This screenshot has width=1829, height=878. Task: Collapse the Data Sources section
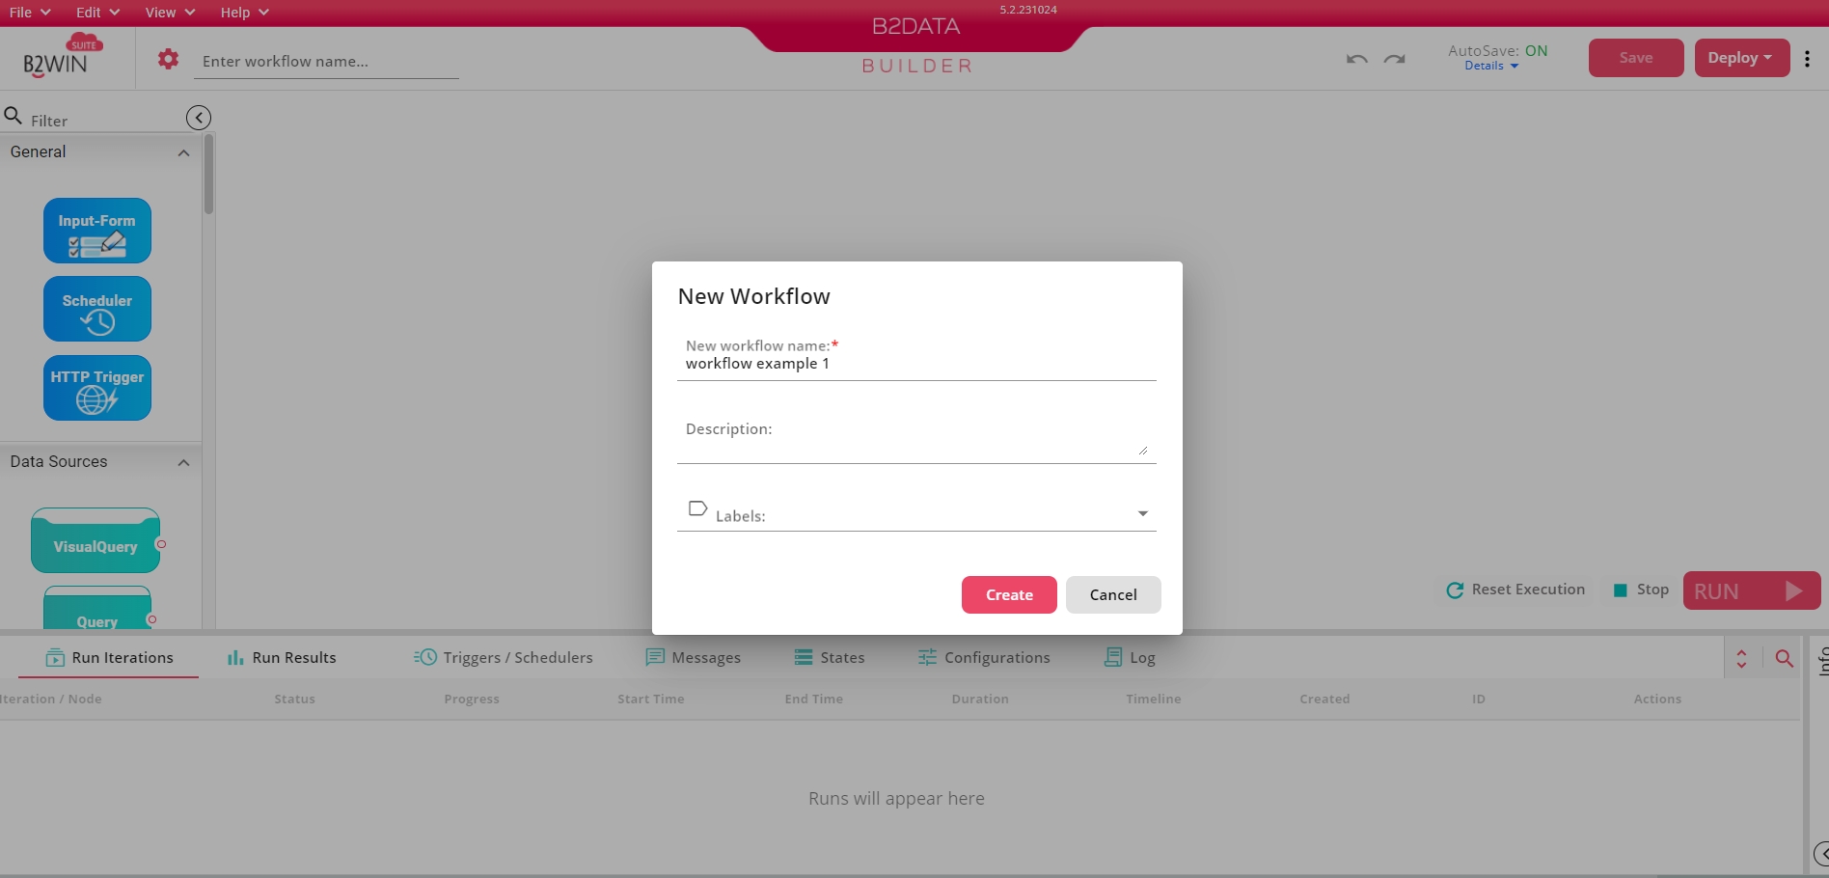183,462
